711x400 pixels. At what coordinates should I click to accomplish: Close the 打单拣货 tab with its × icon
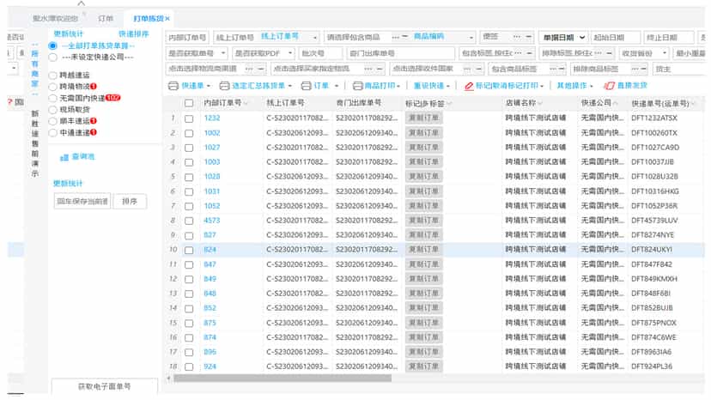tap(167, 19)
